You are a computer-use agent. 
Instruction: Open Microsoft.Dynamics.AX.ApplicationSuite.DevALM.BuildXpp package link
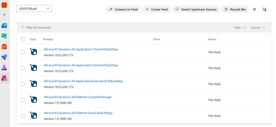pyautogui.click(x=83, y=81)
